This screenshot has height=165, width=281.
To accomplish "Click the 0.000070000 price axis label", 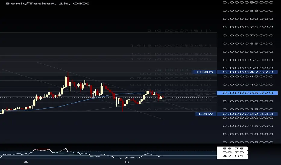I will pyautogui.click(x=248, y=35).
